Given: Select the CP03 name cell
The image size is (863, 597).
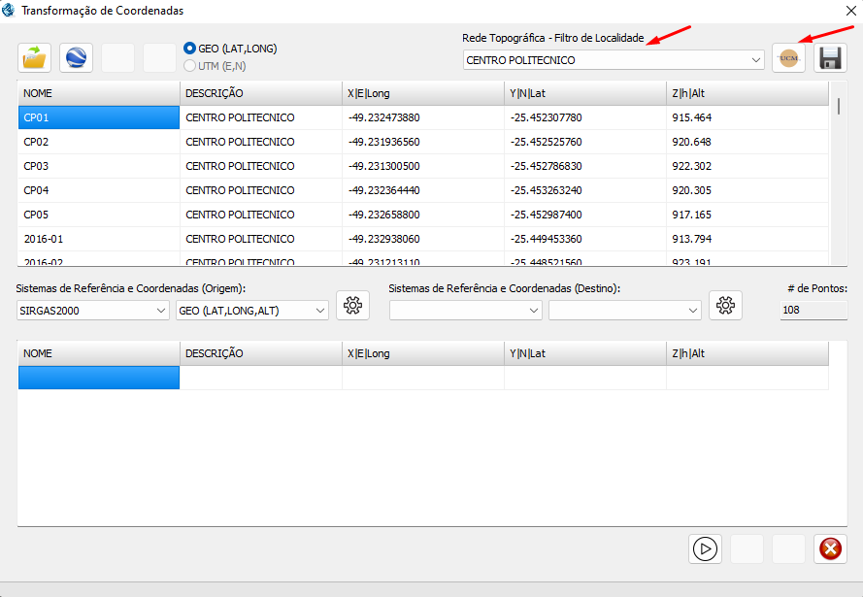Looking at the screenshot, I should [98, 166].
